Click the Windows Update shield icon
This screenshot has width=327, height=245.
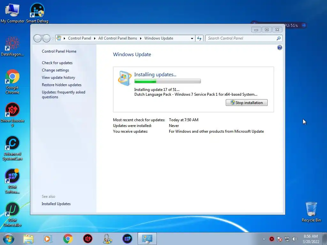(x=125, y=78)
